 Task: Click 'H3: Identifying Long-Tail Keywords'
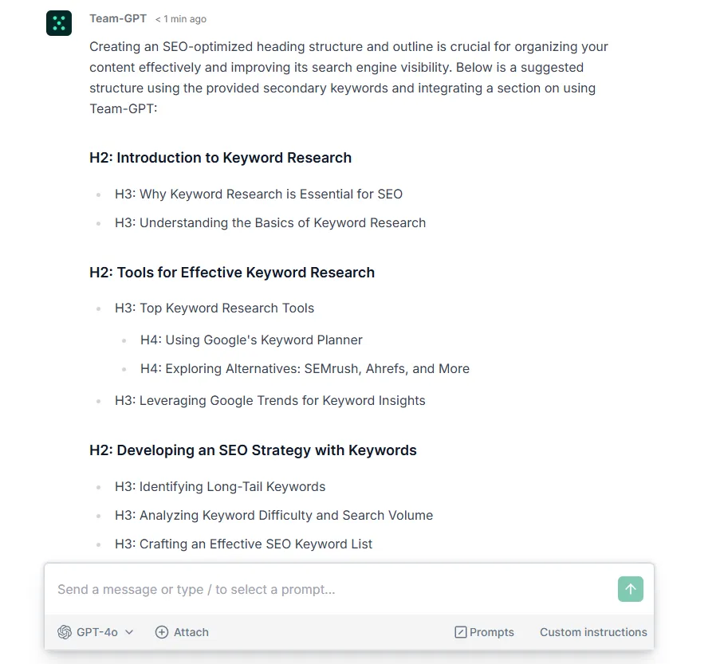tap(220, 486)
